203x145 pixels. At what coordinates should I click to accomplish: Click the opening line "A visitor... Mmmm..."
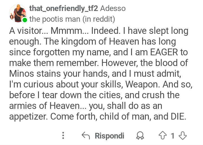point(49,31)
